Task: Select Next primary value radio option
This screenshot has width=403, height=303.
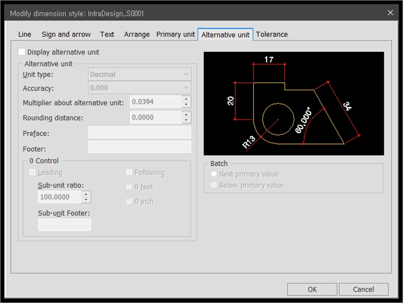Action: coord(214,174)
